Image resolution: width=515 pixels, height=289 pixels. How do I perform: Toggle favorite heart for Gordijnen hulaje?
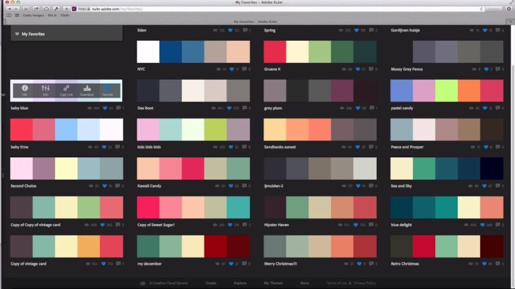pyautogui.click(x=485, y=30)
